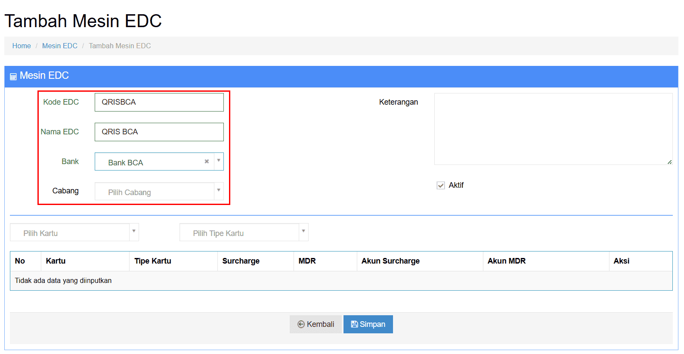Image resolution: width=684 pixels, height=354 pixels.
Task: Click the Cabang field label
Action: click(65, 191)
